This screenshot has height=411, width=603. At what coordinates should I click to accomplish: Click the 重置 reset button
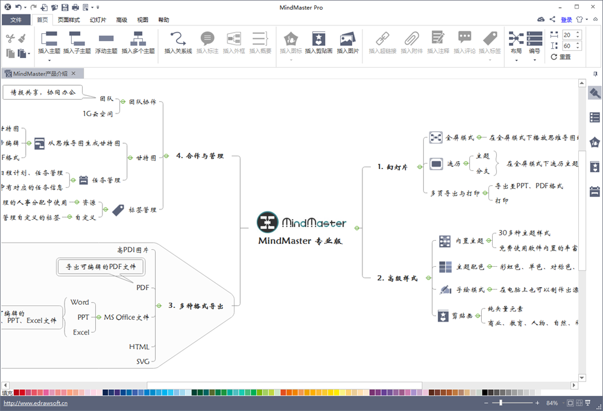point(561,57)
